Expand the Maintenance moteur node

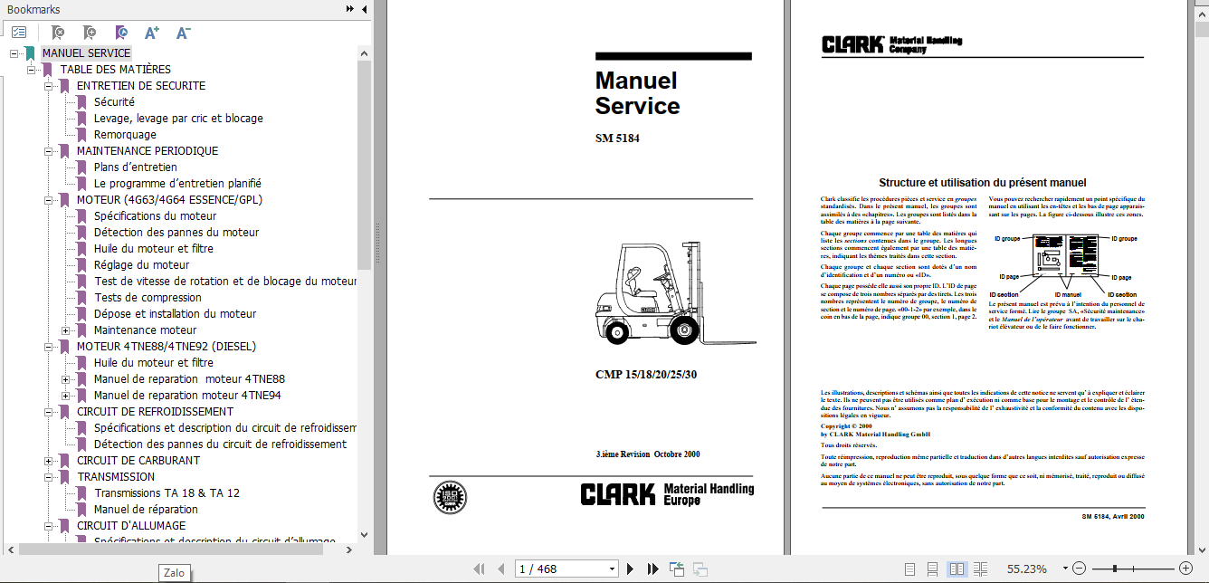pos(65,330)
